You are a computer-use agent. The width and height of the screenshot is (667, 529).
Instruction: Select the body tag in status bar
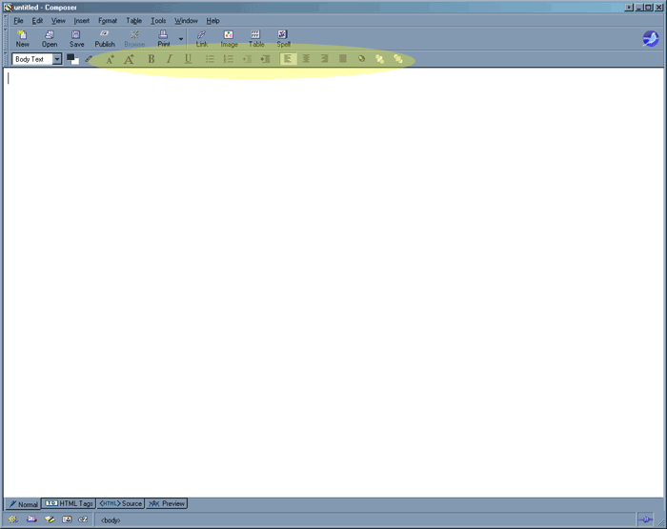111,519
